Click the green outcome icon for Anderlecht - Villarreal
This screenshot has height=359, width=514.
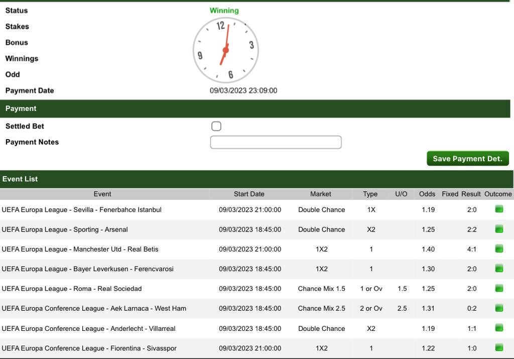(499, 327)
